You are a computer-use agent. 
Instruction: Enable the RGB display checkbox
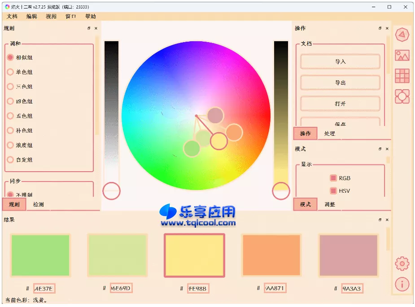click(333, 177)
